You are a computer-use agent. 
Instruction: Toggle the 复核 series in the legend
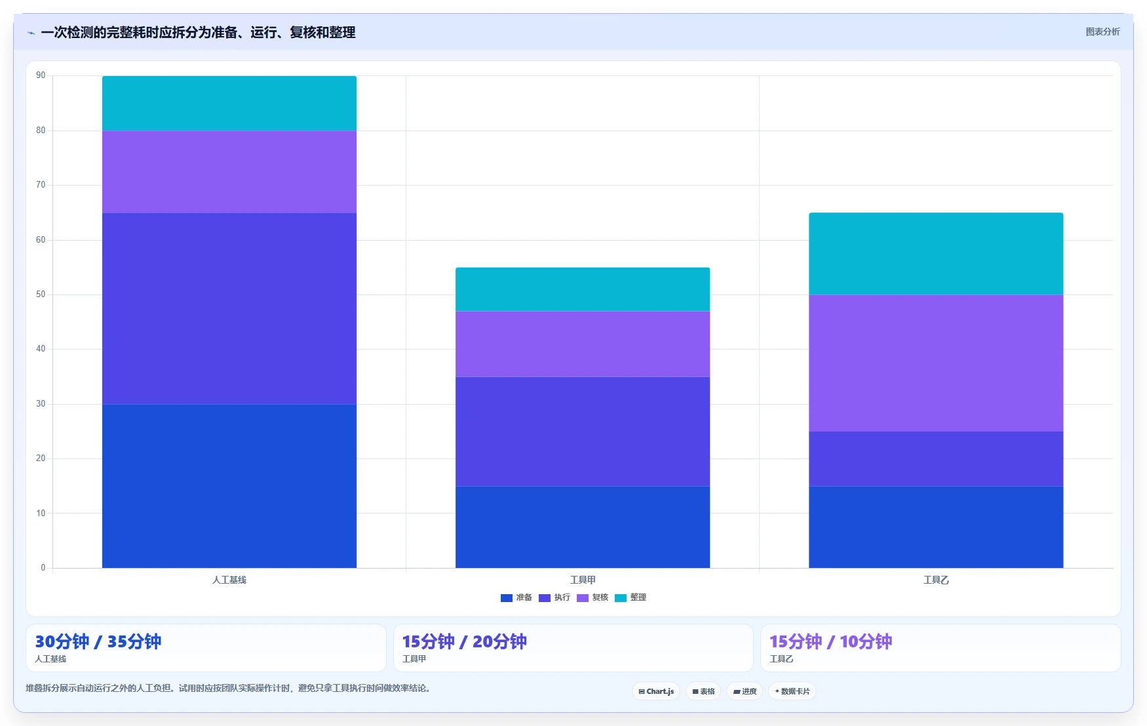point(593,597)
